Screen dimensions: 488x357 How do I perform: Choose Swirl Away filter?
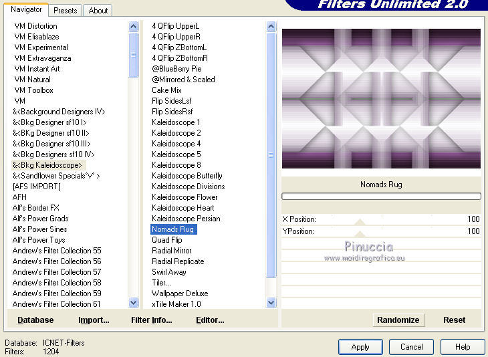pyautogui.click(x=168, y=272)
